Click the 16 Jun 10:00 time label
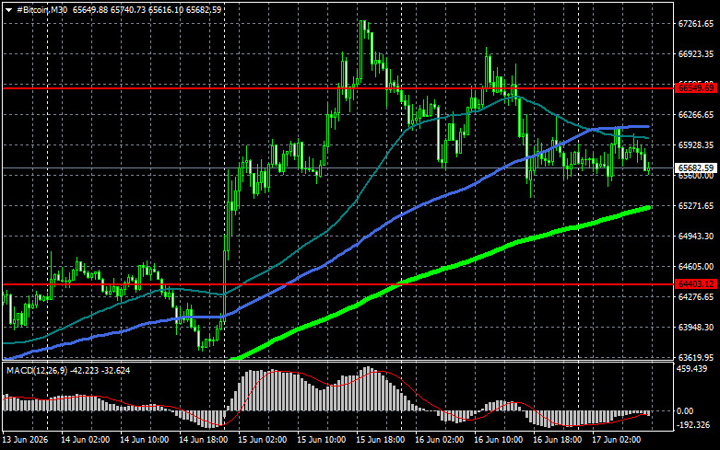The width and height of the screenshot is (720, 450). point(498,440)
